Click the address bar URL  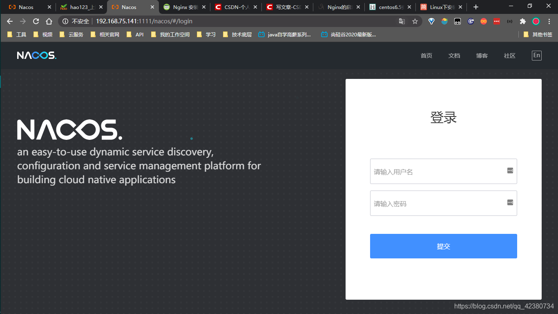coord(144,21)
